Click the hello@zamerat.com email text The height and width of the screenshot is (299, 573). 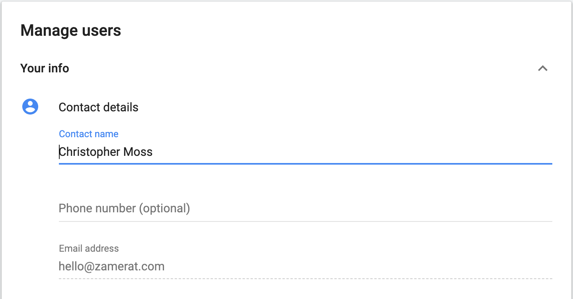pyautogui.click(x=111, y=266)
